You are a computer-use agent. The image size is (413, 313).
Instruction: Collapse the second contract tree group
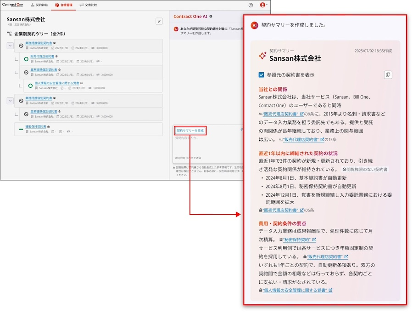pos(10,101)
